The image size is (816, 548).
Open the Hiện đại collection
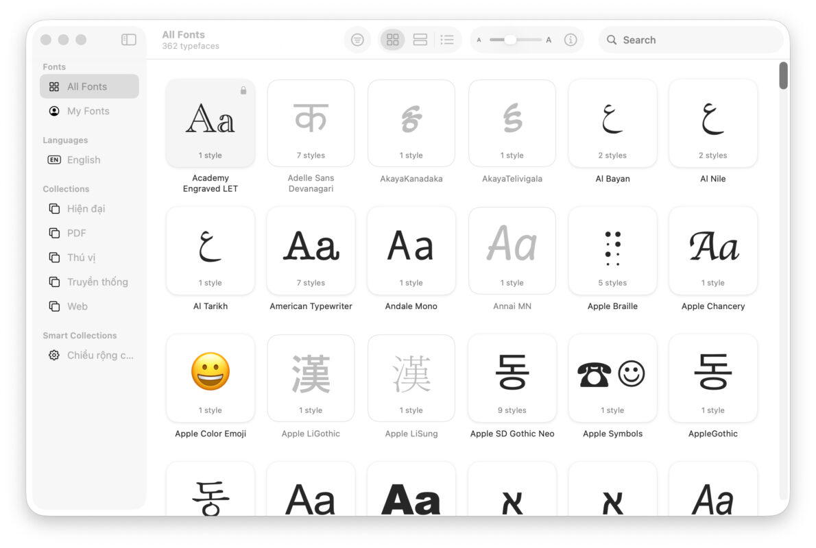coord(90,208)
